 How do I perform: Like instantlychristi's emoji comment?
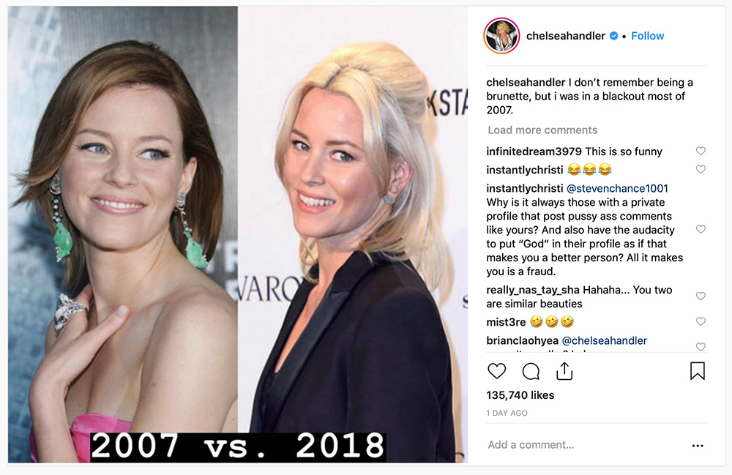click(x=701, y=169)
